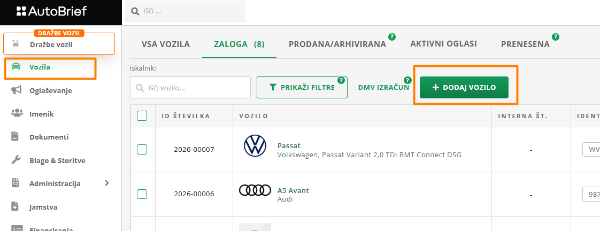Screen dimensions: 600x231
Task: Click the Volkswagen logo in Passat row
Action: point(255,146)
